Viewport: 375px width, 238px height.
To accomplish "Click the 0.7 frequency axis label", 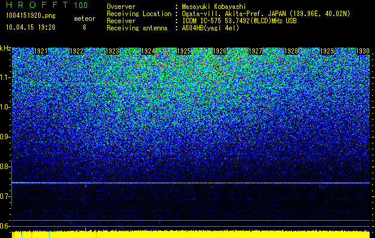I will (x=5, y=196).
